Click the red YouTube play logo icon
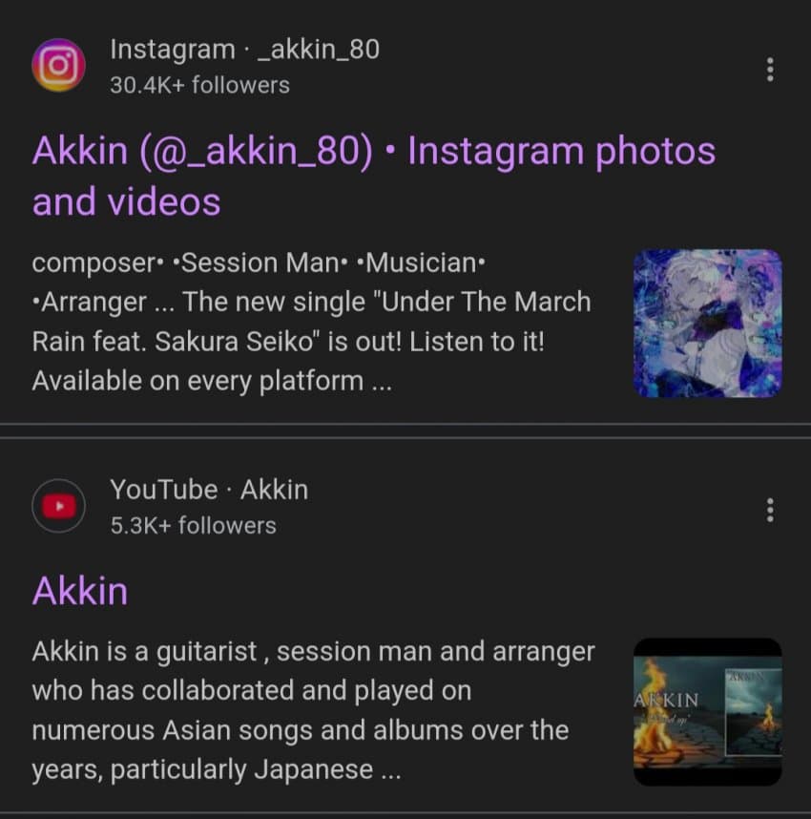811x819 pixels. 58,506
